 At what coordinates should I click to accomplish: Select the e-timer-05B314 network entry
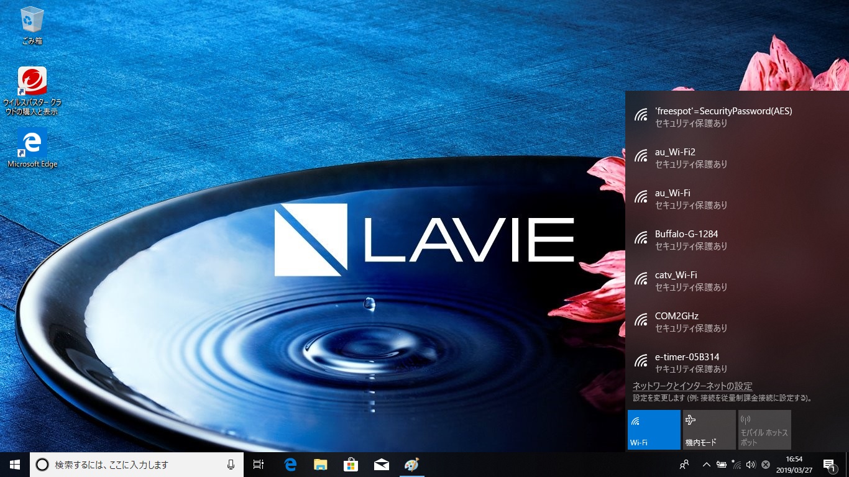click(737, 363)
